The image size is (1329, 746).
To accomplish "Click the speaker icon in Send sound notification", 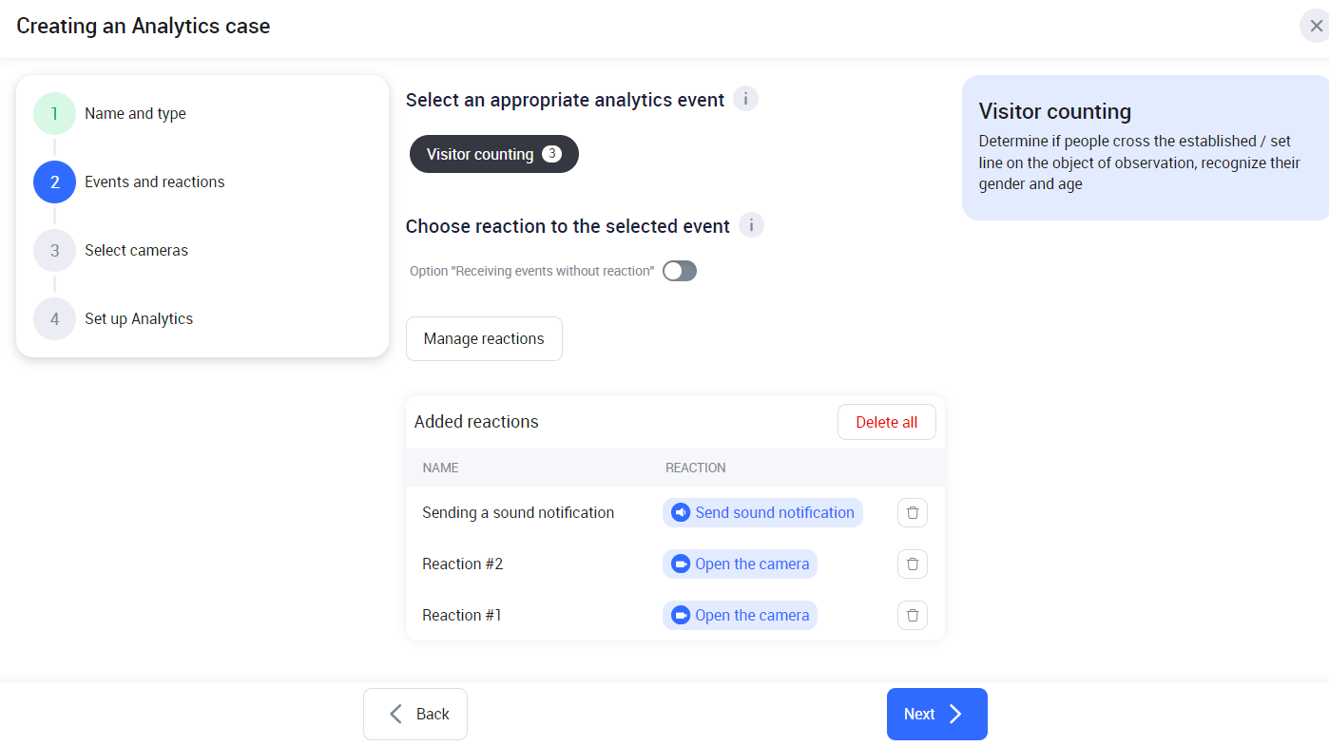I will pos(681,513).
